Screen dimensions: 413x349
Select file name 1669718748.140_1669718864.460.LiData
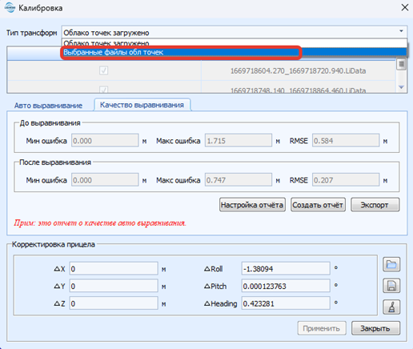pyautogui.click(x=298, y=90)
